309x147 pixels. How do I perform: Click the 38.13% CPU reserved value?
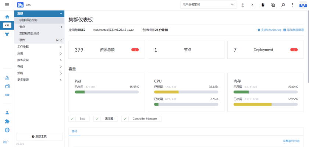pos(213,87)
